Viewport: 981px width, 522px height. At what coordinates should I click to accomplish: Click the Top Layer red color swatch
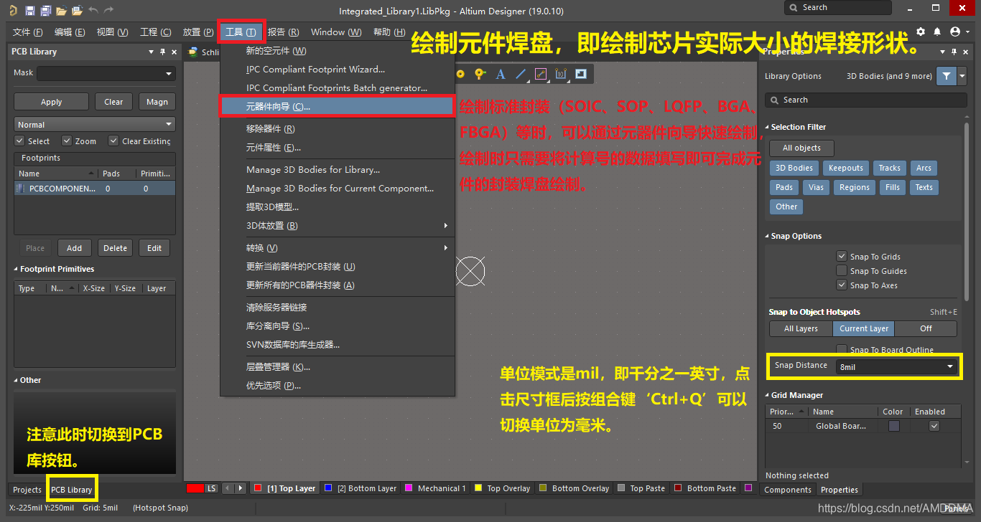[x=258, y=488]
